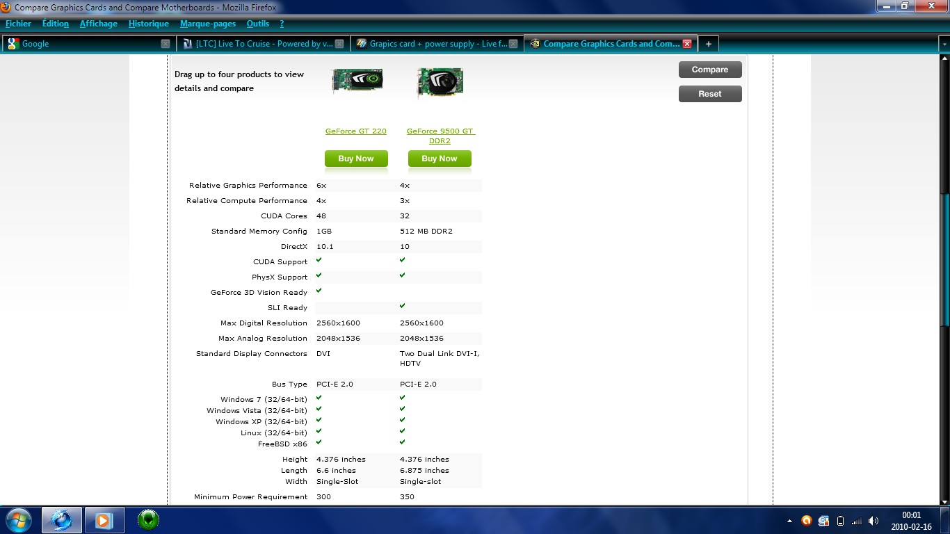Click the 9500 GT FreeBSD x86 checkmark

(403, 442)
